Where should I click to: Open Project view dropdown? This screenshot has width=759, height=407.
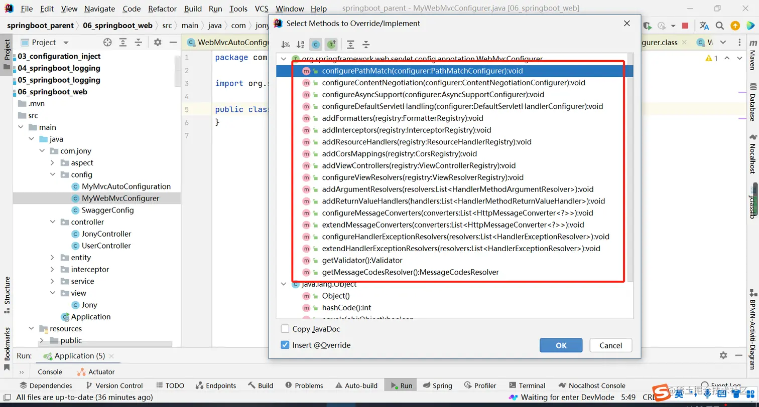(x=66, y=43)
